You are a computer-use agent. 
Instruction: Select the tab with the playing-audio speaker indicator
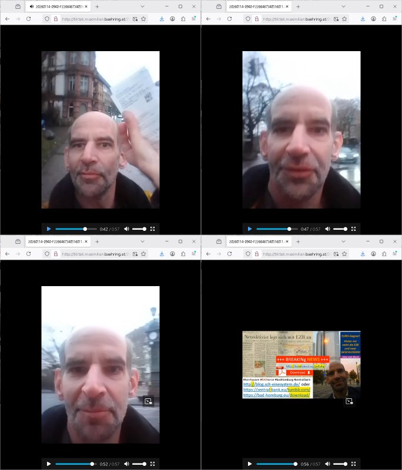coord(58,6)
